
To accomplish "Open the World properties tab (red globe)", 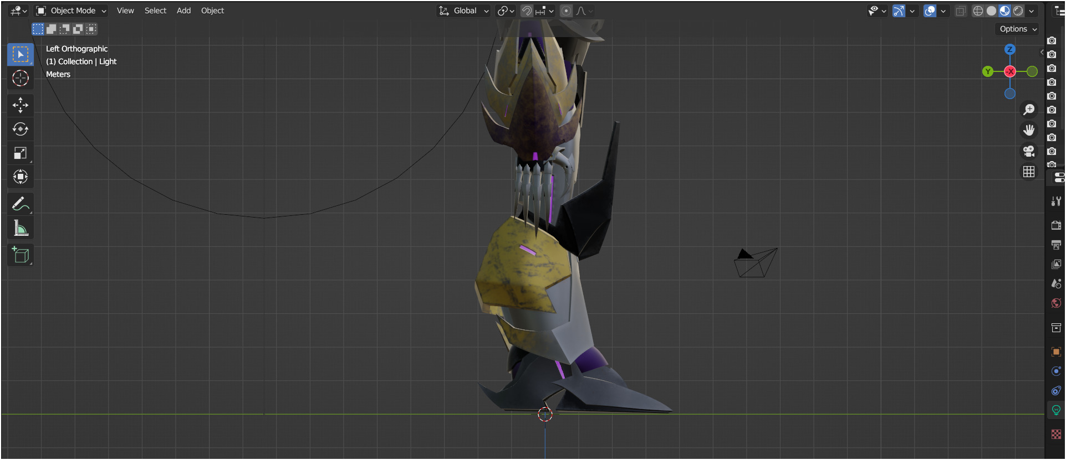I will 1056,303.
